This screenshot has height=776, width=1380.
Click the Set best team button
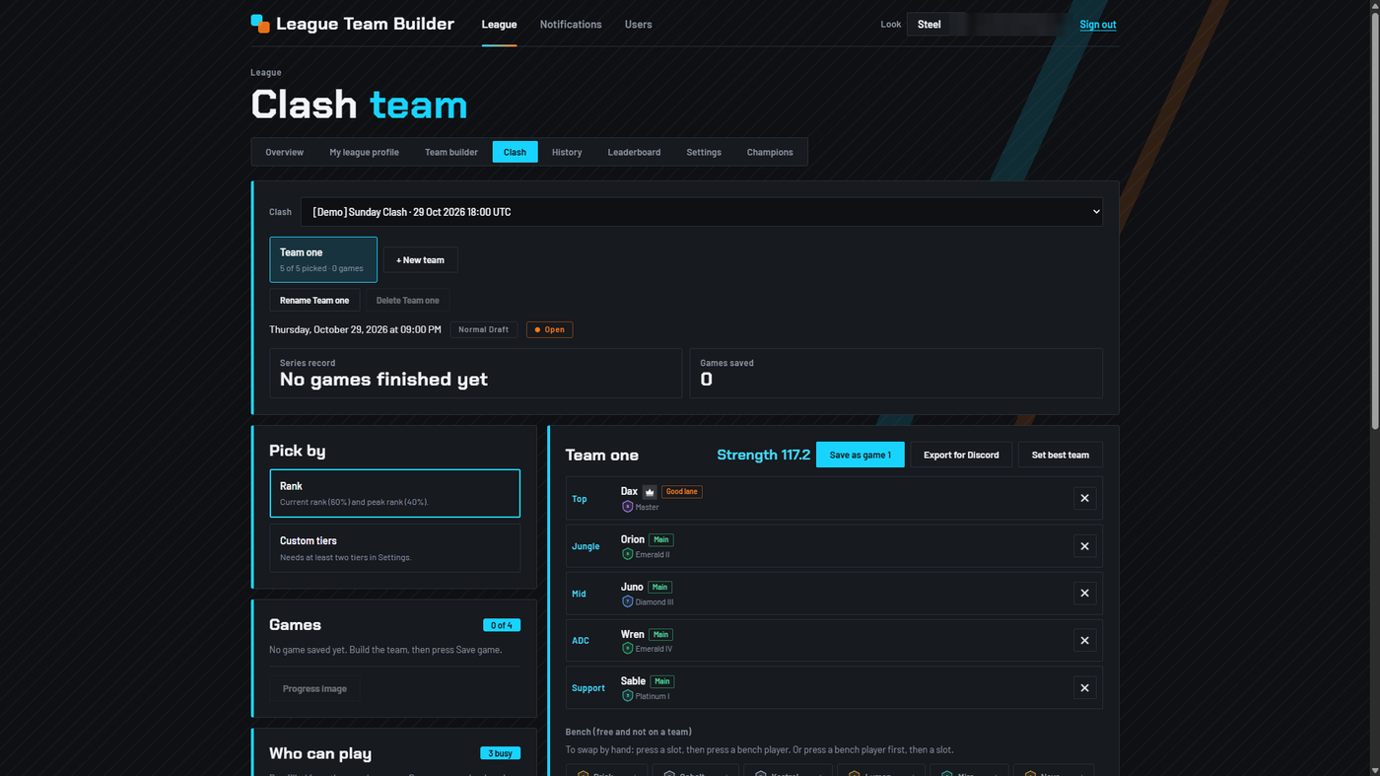(x=1061, y=455)
